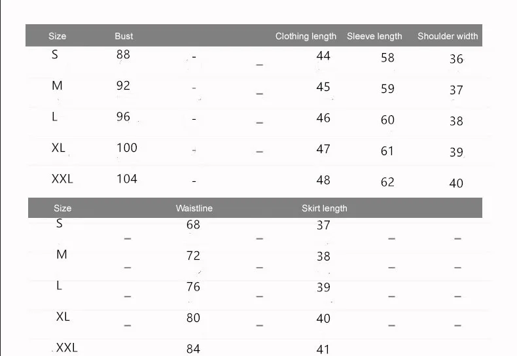Pick clothing length value 46

pos(323,118)
